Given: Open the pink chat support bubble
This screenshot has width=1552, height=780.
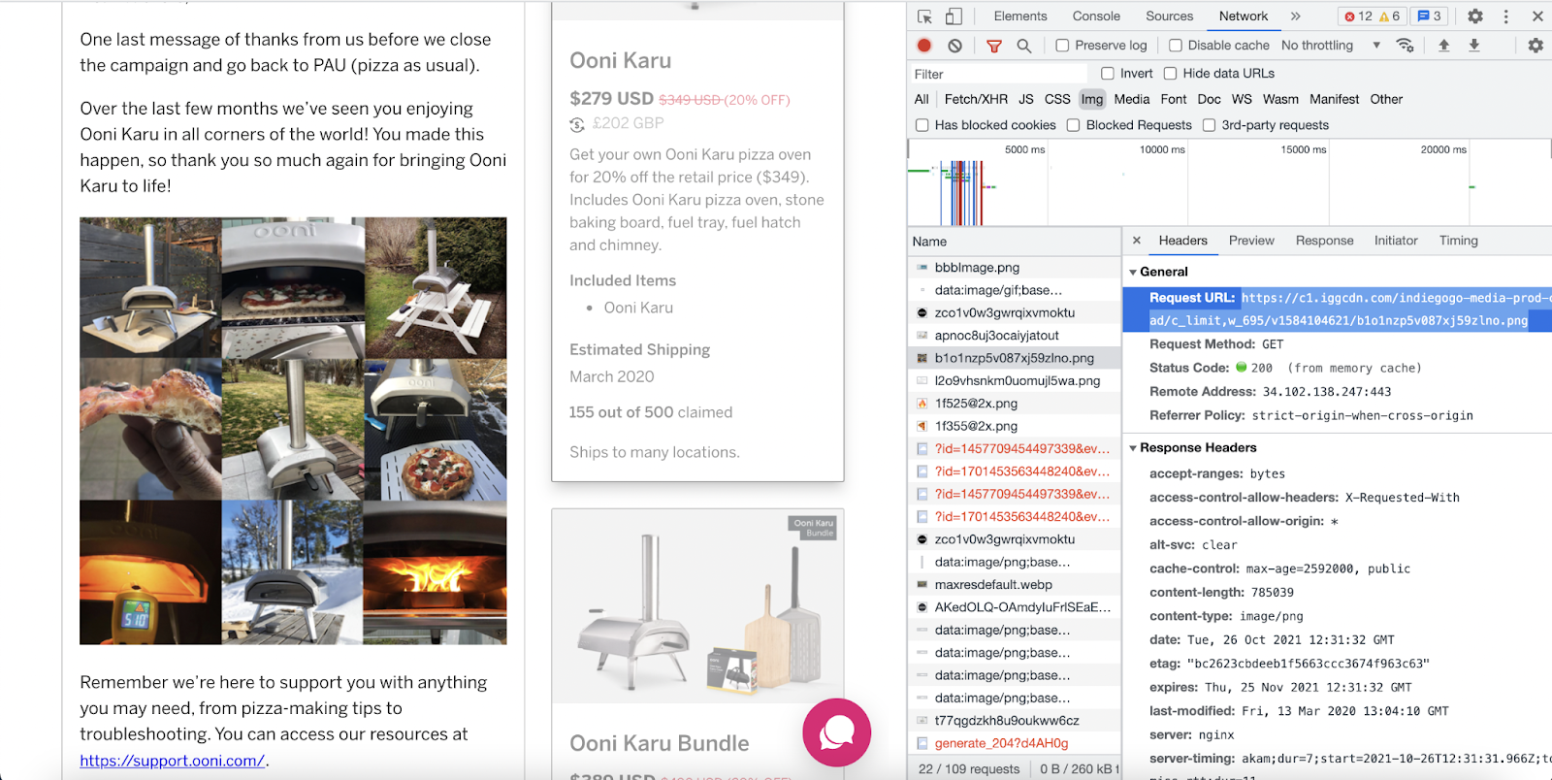Looking at the screenshot, I should pyautogui.click(x=836, y=732).
